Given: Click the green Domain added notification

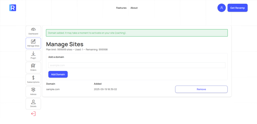Looking at the screenshot, I should click(x=137, y=33).
